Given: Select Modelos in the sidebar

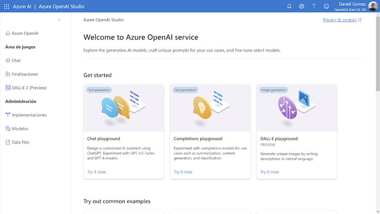Looking at the screenshot, I should (x=20, y=129).
